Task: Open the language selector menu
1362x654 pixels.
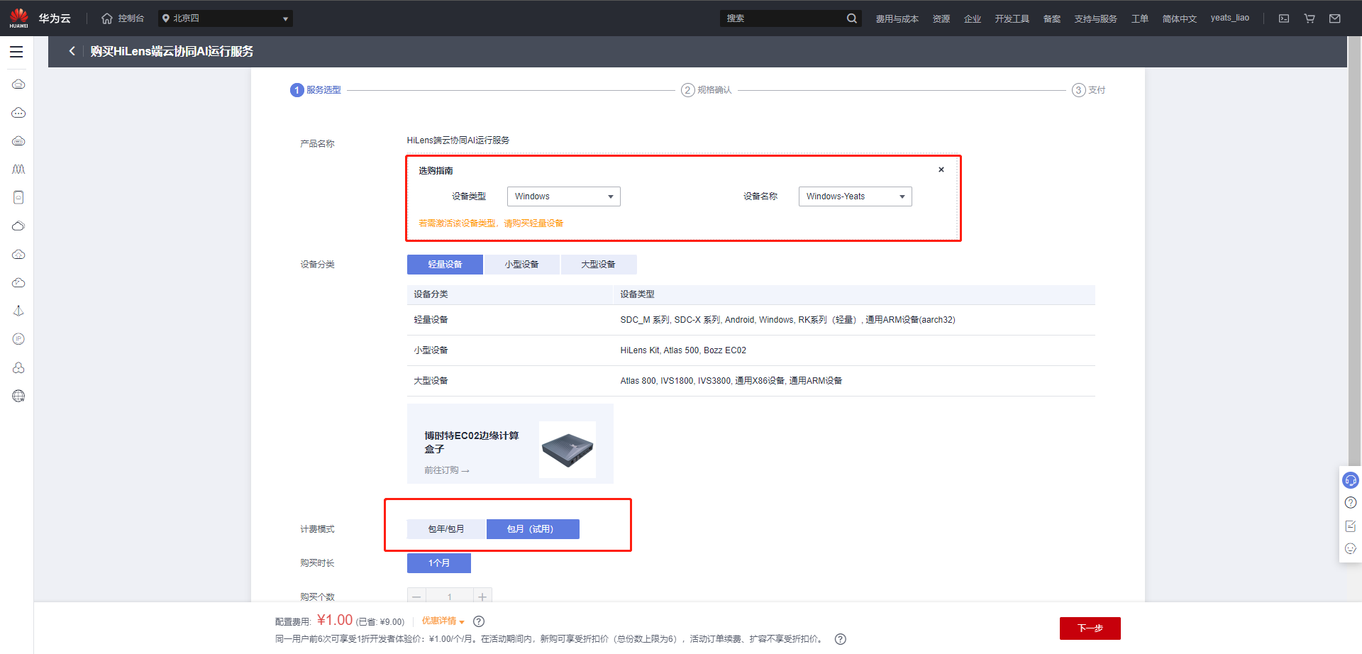Action: (x=1179, y=18)
